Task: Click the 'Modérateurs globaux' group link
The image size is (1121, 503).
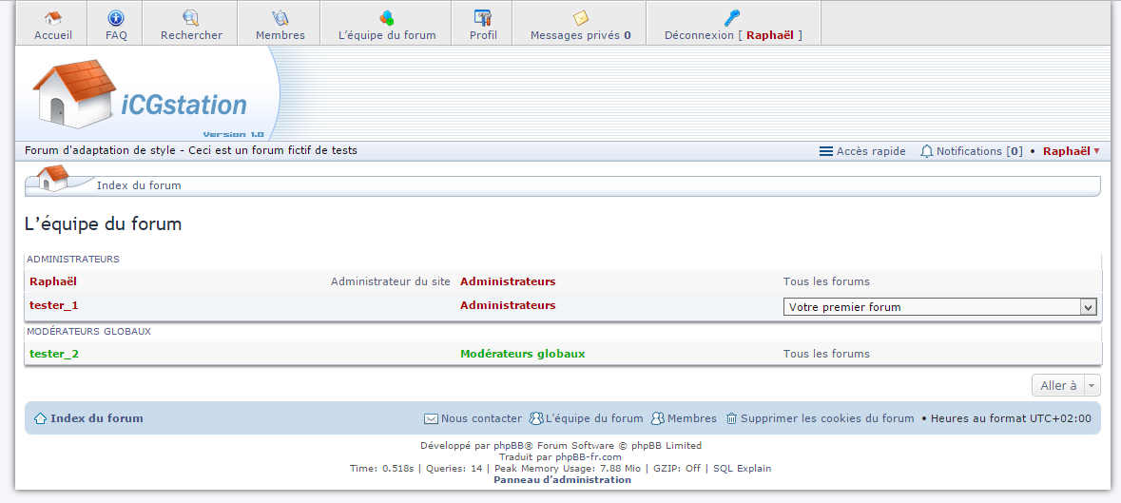Action: pyautogui.click(x=522, y=354)
